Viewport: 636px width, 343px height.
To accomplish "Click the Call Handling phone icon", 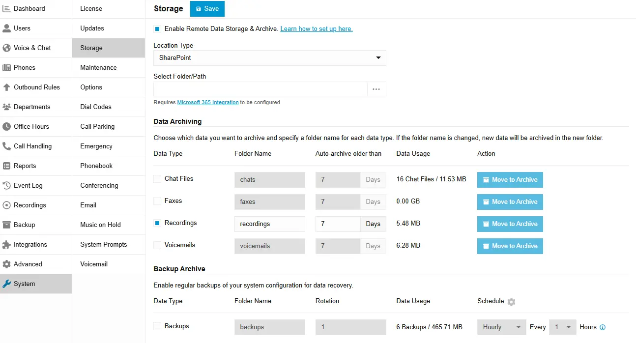I will click(6, 146).
